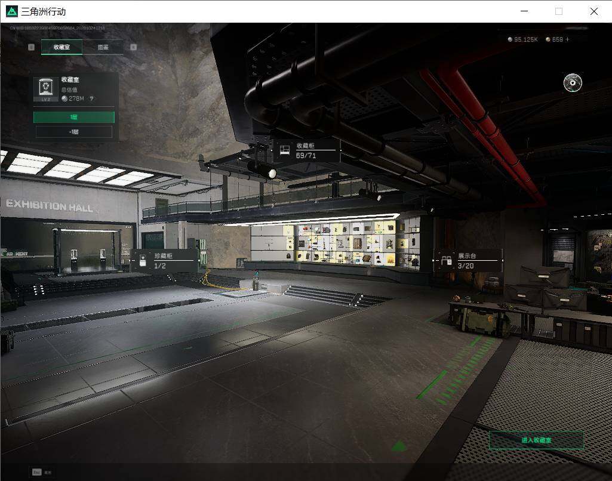Close the 三角洲行动 window
This screenshot has width=612, height=481.
[593, 11]
